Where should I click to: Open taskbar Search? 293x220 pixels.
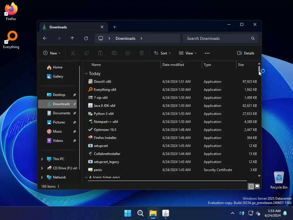(x=140, y=213)
